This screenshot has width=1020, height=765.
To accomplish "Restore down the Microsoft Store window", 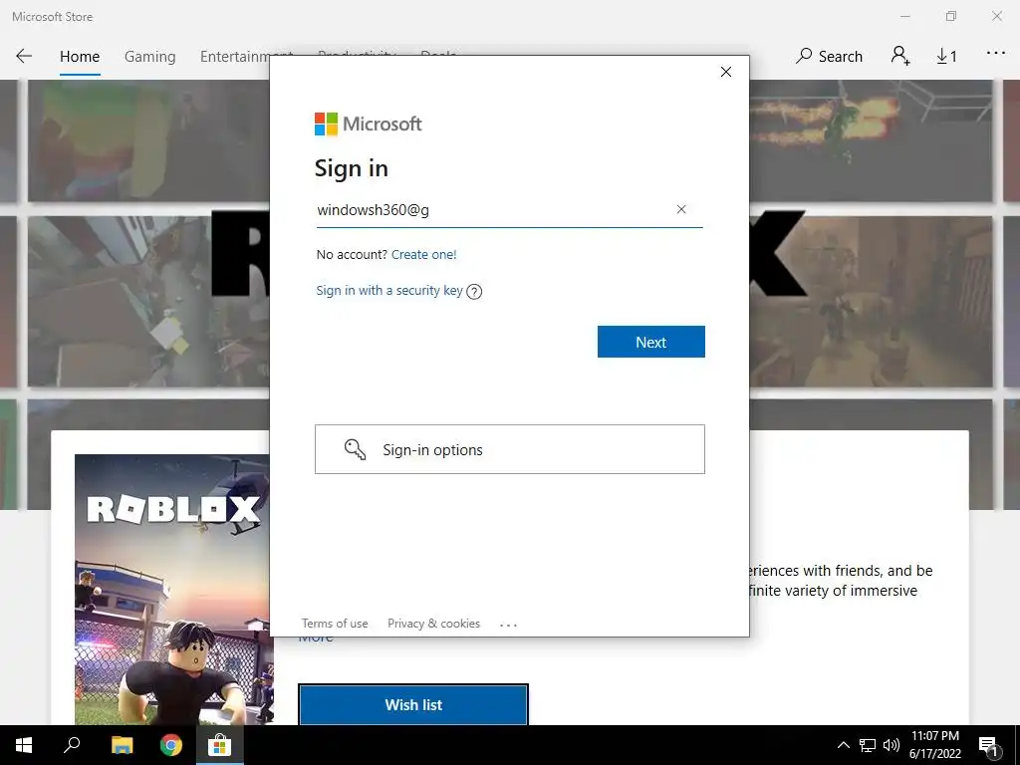I will tap(951, 16).
